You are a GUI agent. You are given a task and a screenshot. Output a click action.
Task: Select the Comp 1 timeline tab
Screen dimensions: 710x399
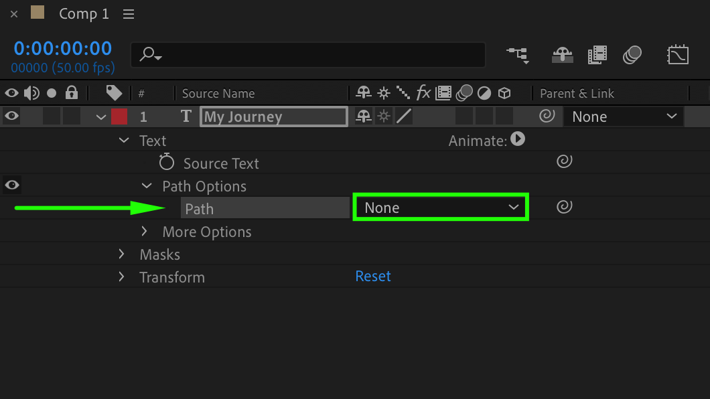[84, 14]
